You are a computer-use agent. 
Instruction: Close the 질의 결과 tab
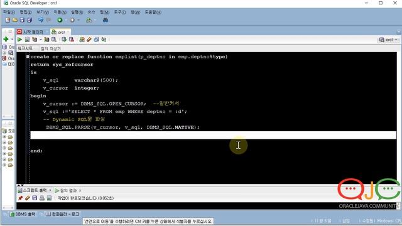[x=80, y=190]
